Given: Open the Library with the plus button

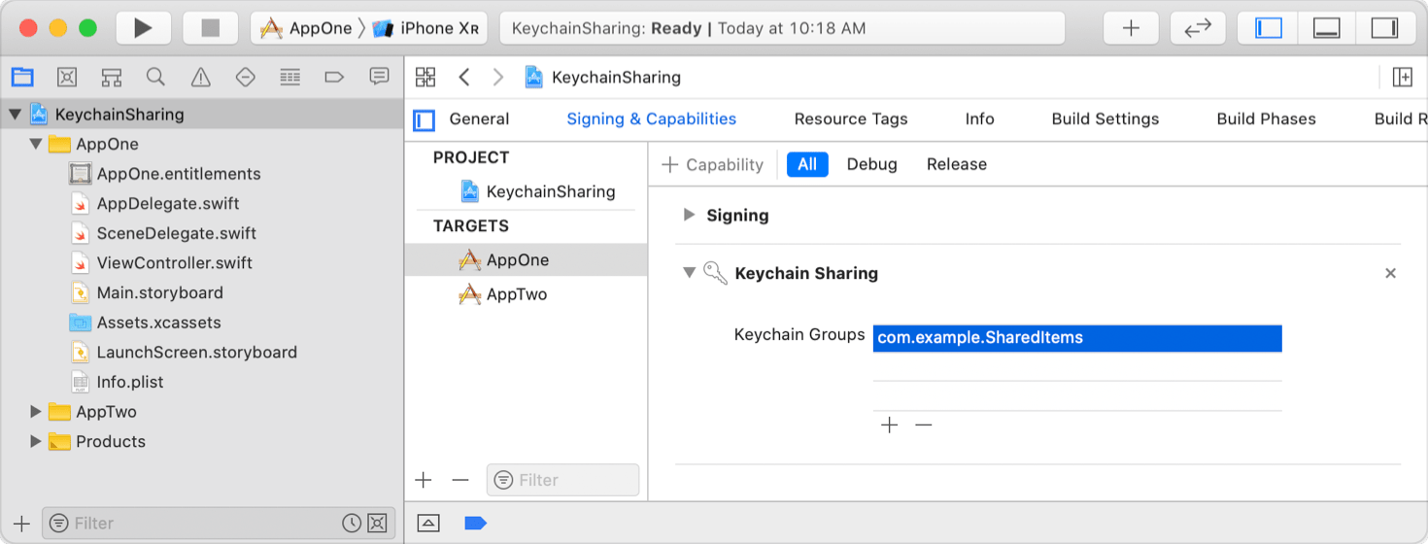Looking at the screenshot, I should (x=1131, y=28).
